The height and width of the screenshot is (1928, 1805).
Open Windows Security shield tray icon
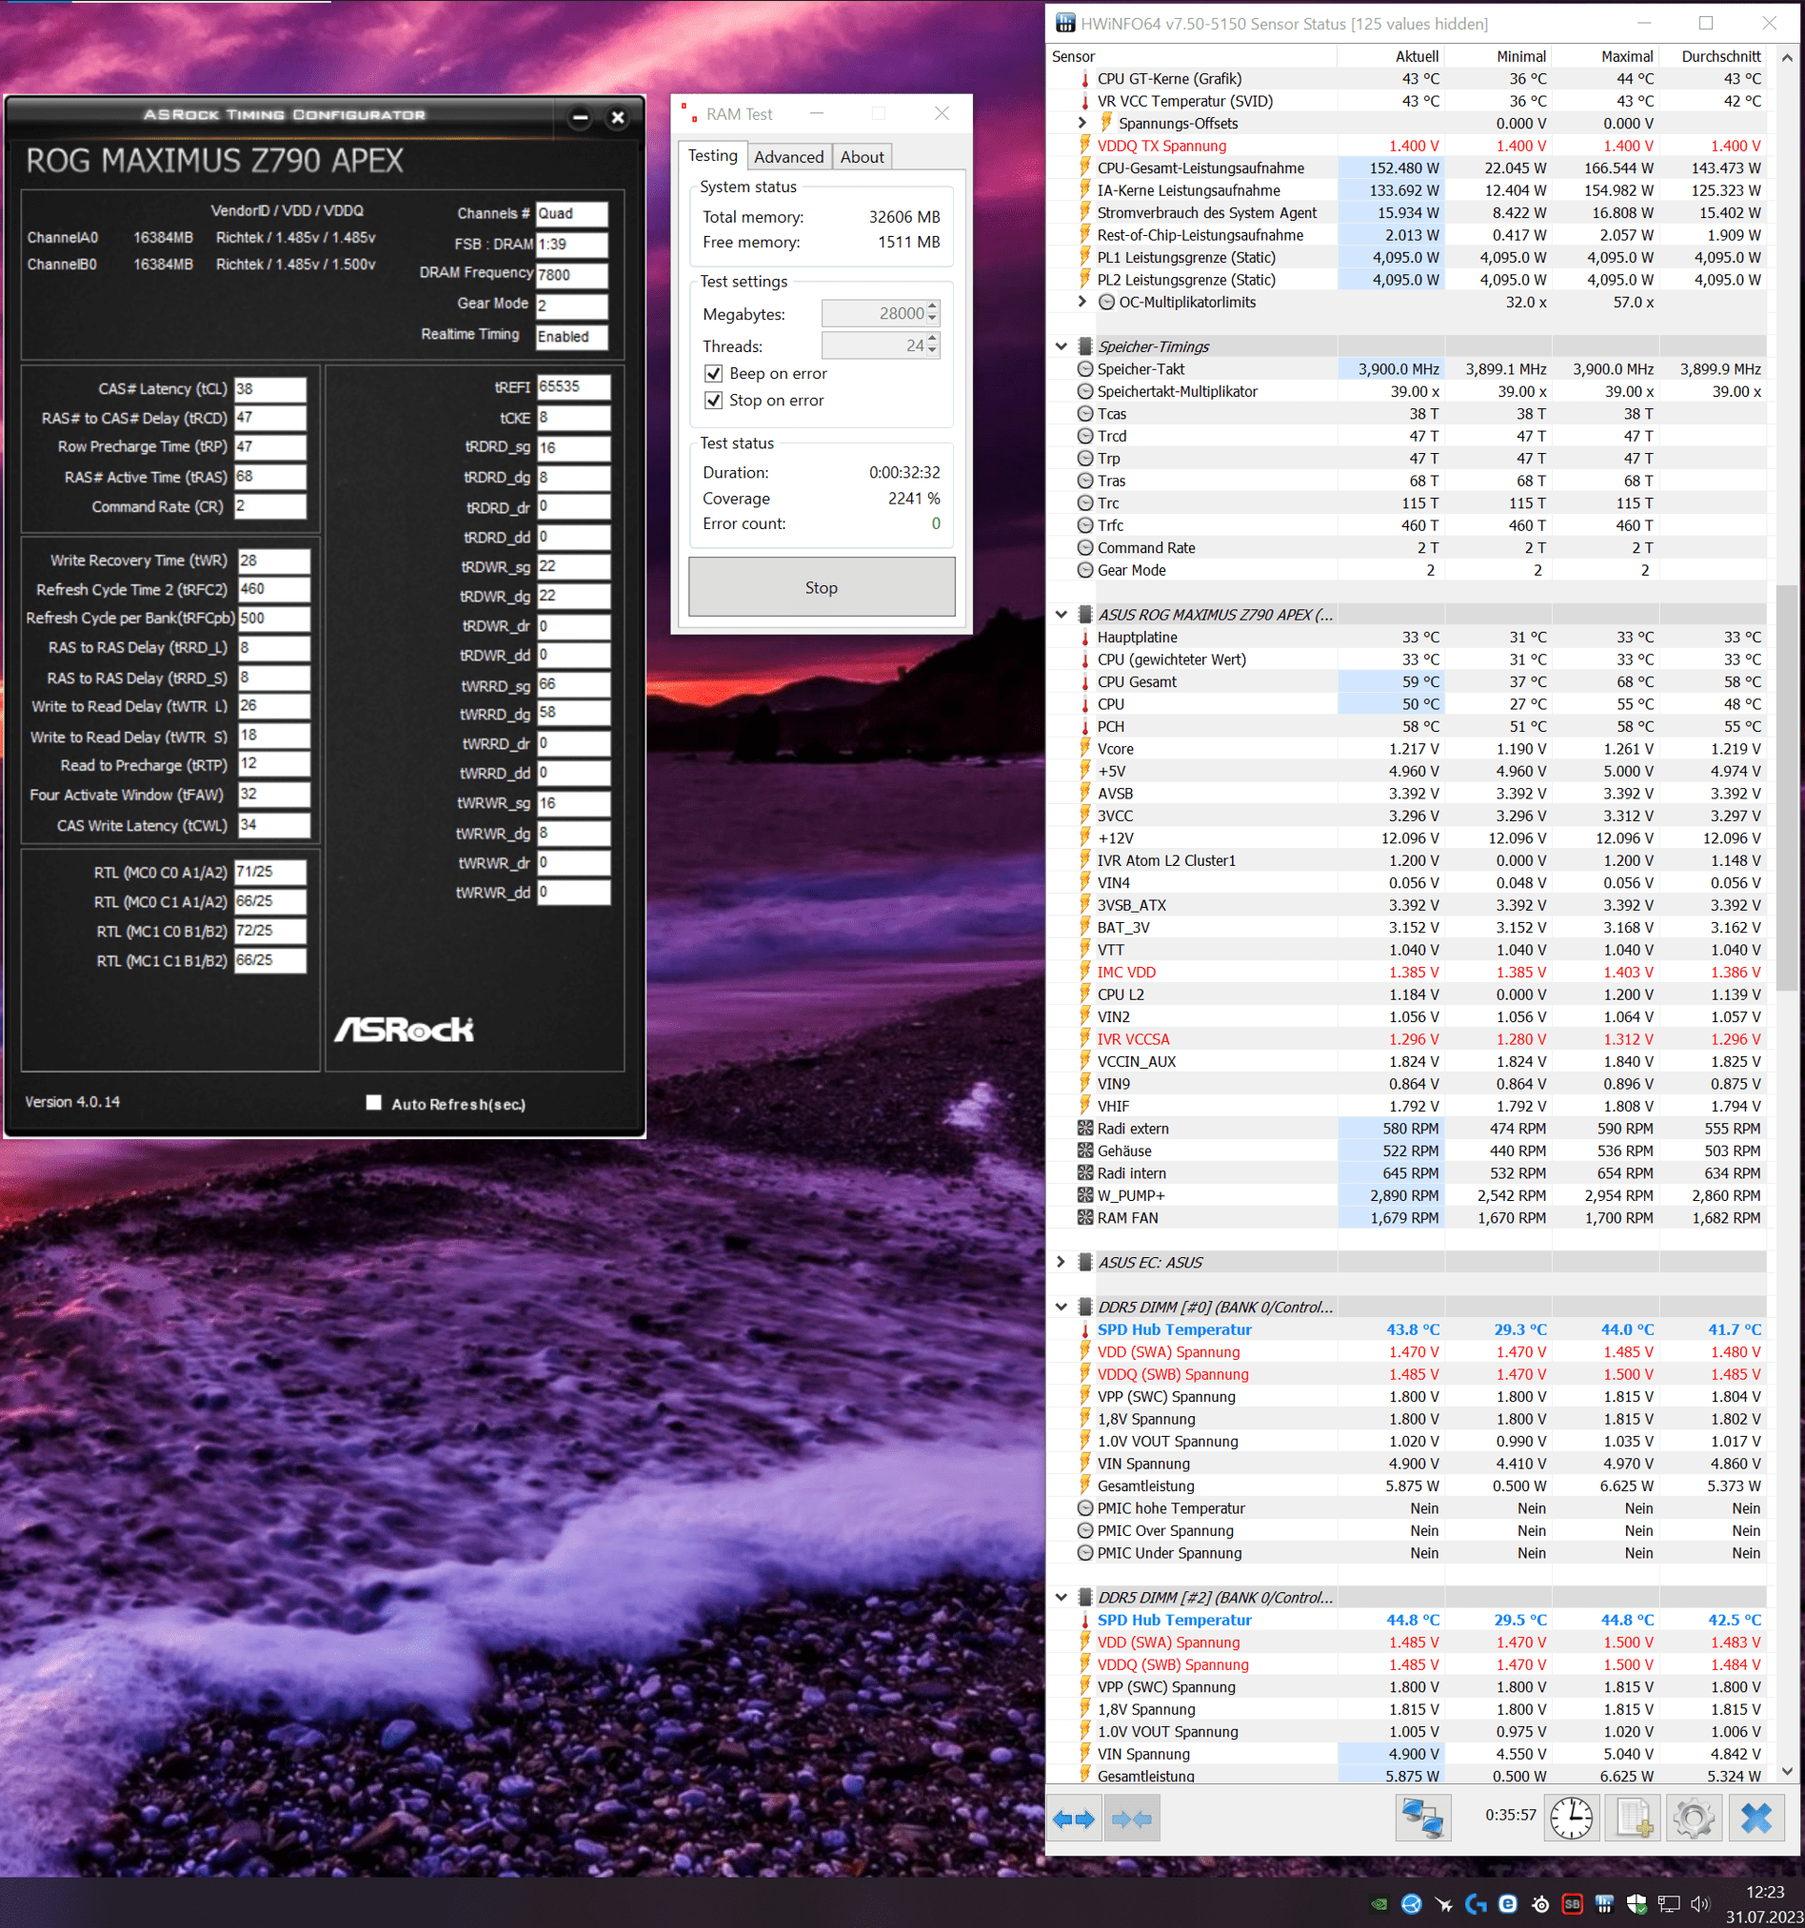[1636, 1904]
